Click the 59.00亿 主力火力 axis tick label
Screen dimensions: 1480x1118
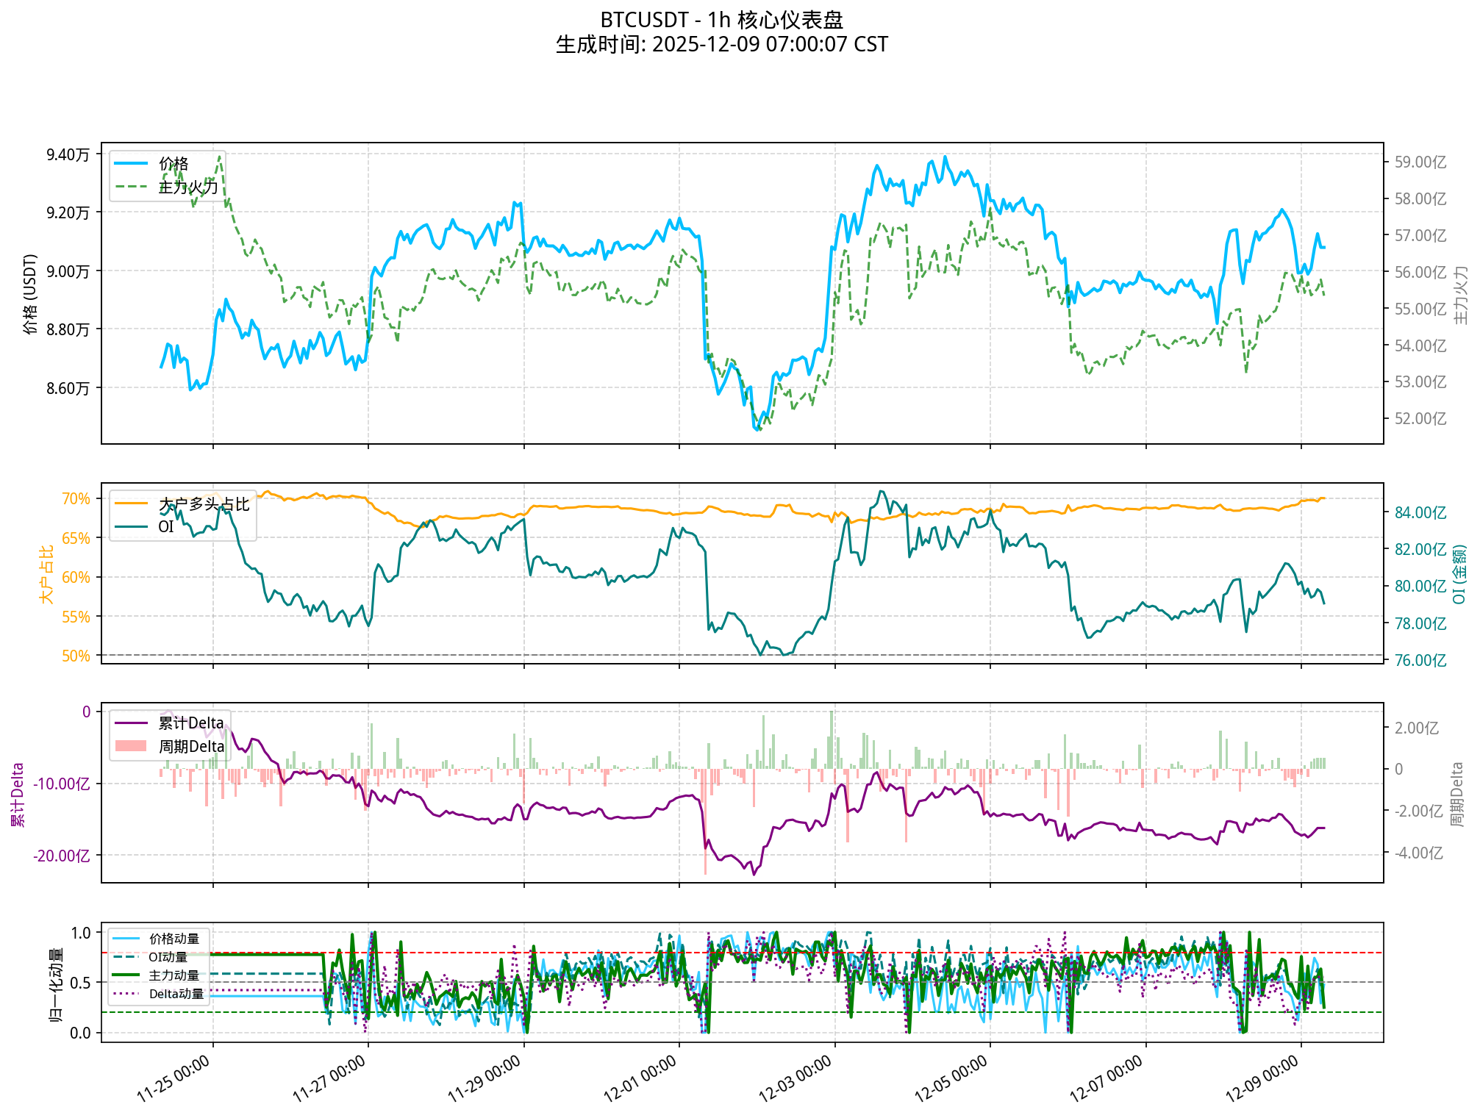coord(1420,162)
